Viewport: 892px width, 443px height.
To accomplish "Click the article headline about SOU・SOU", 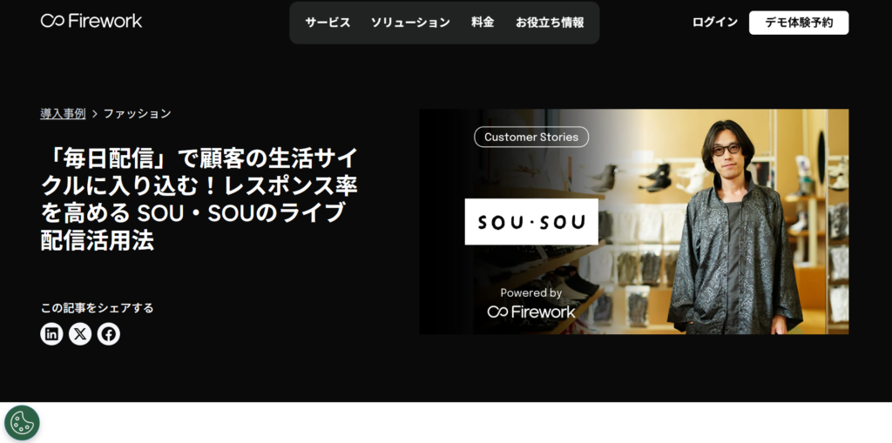I will [199, 198].
